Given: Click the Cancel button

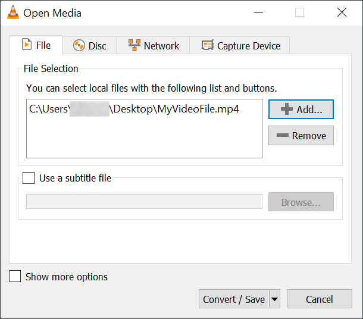Looking at the screenshot, I should click(319, 299).
